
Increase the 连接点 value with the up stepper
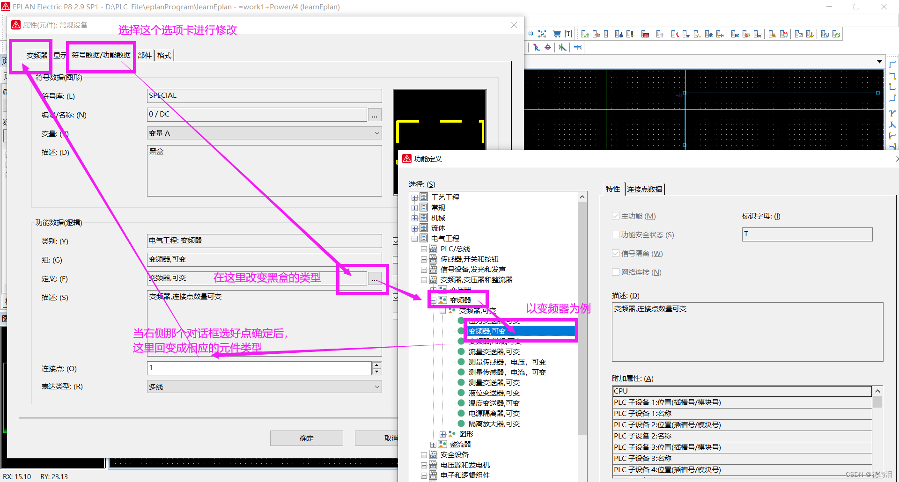click(376, 365)
